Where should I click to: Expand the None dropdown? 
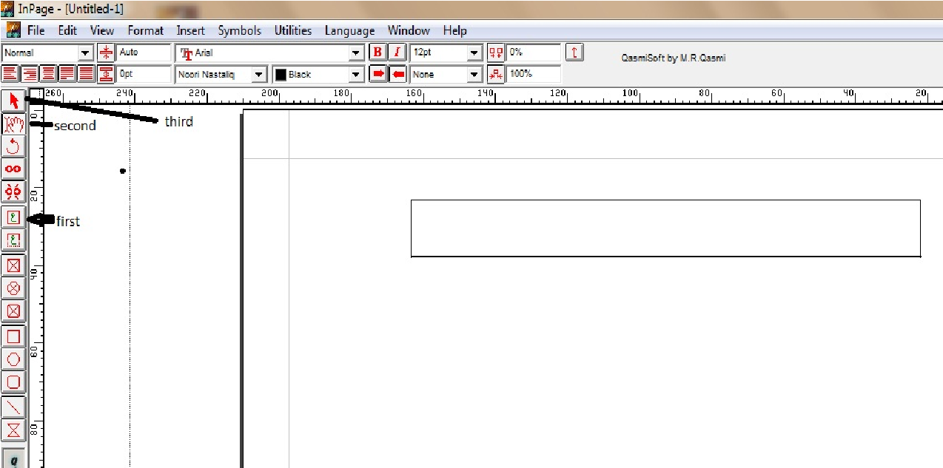475,74
